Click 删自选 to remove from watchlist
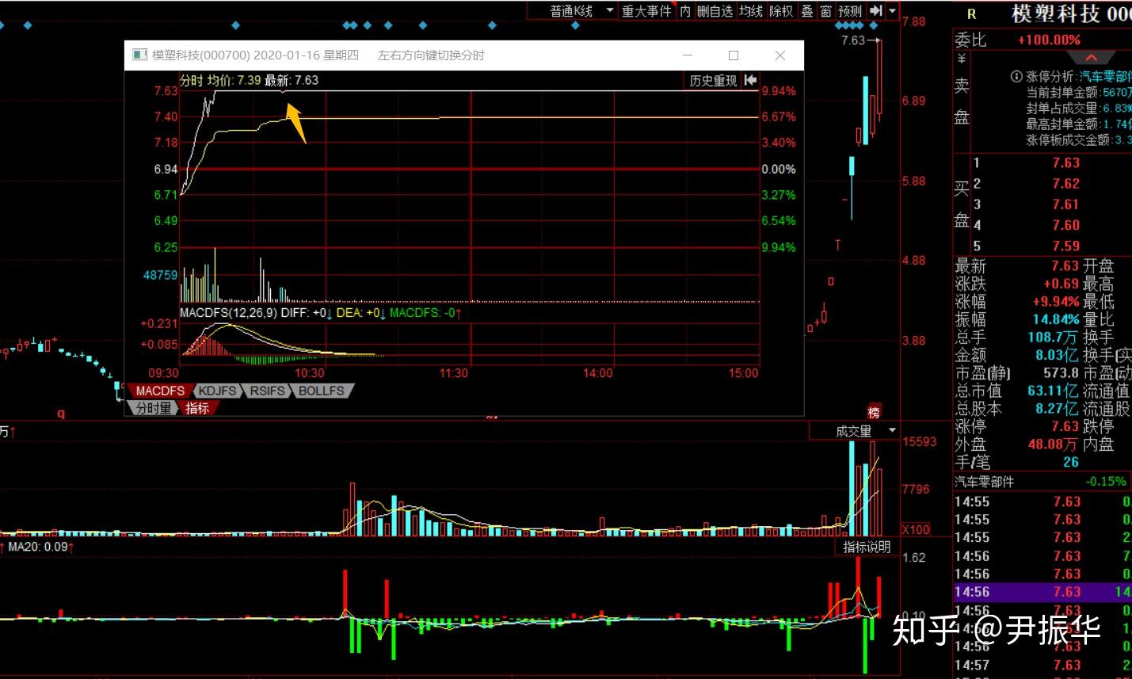 [715, 11]
